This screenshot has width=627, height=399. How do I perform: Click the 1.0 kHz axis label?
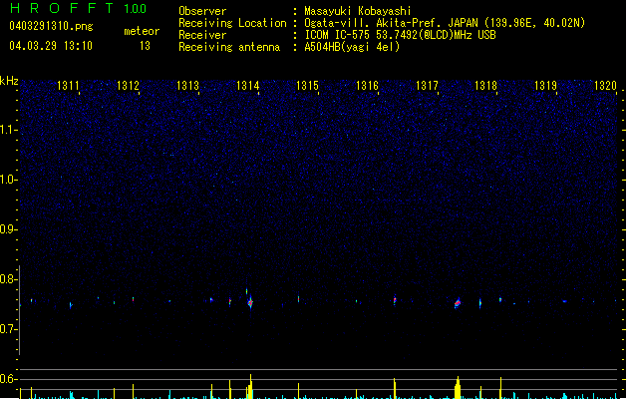9,180
